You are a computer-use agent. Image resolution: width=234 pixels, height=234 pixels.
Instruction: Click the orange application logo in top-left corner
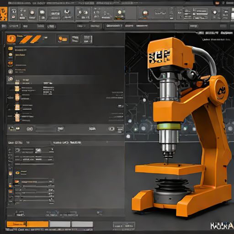click(3, 14)
